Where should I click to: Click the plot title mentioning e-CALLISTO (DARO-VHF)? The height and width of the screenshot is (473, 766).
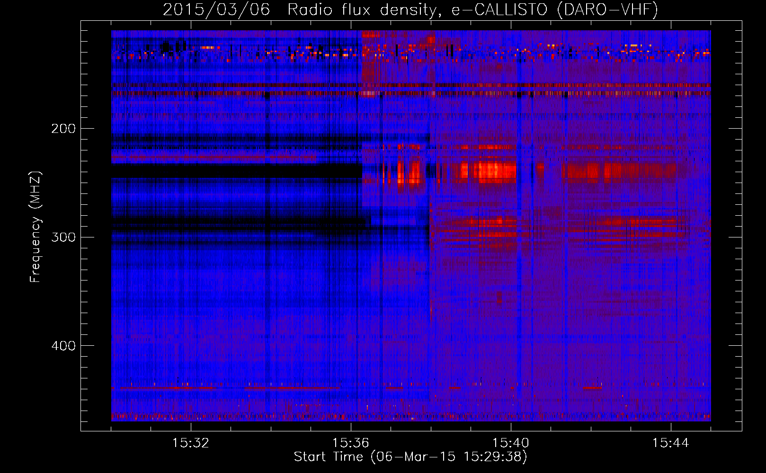coord(410,9)
